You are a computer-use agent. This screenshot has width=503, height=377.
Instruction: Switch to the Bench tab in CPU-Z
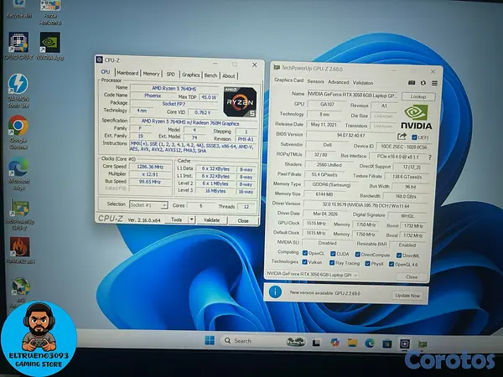[210, 75]
